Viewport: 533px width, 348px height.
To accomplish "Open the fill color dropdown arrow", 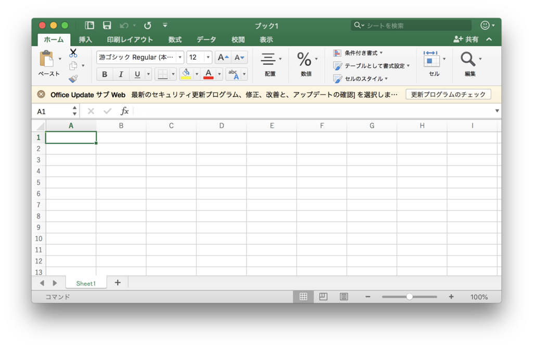I will point(196,74).
